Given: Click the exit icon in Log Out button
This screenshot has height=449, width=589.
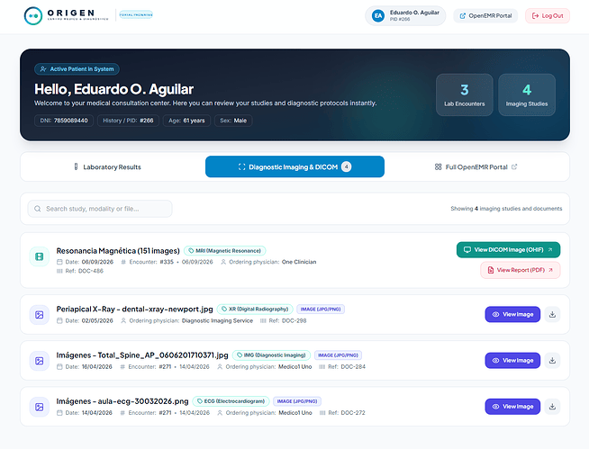Looking at the screenshot, I should pyautogui.click(x=535, y=16).
